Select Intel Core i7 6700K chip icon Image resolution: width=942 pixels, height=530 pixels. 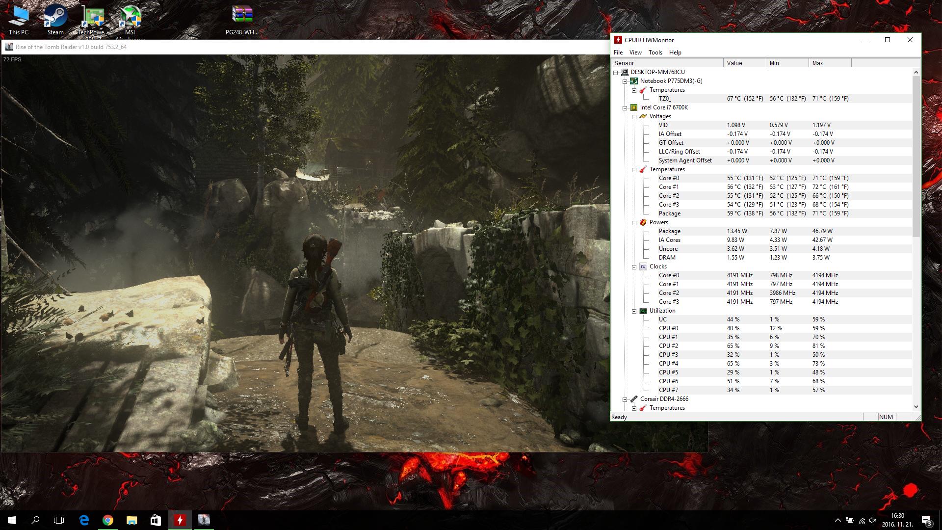(x=634, y=107)
